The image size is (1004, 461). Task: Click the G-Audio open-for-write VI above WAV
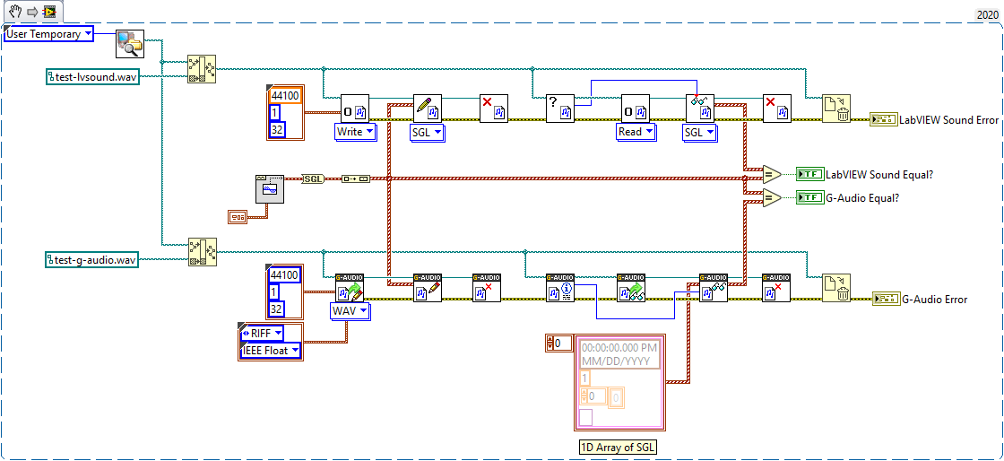(x=350, y=289)
